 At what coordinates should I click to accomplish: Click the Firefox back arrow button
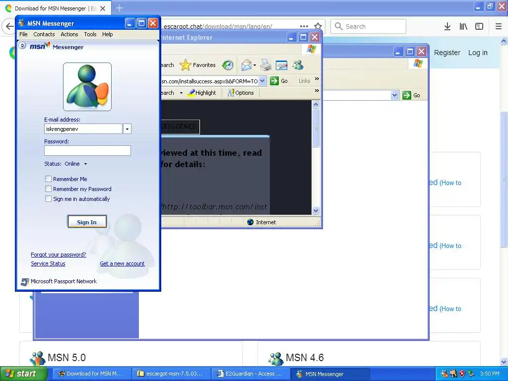pos(9,26)
